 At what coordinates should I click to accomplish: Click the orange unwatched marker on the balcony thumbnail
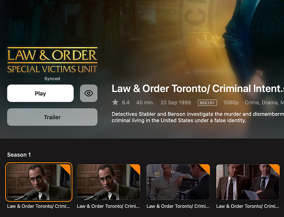pyautogui.click(x=206, y=168)
